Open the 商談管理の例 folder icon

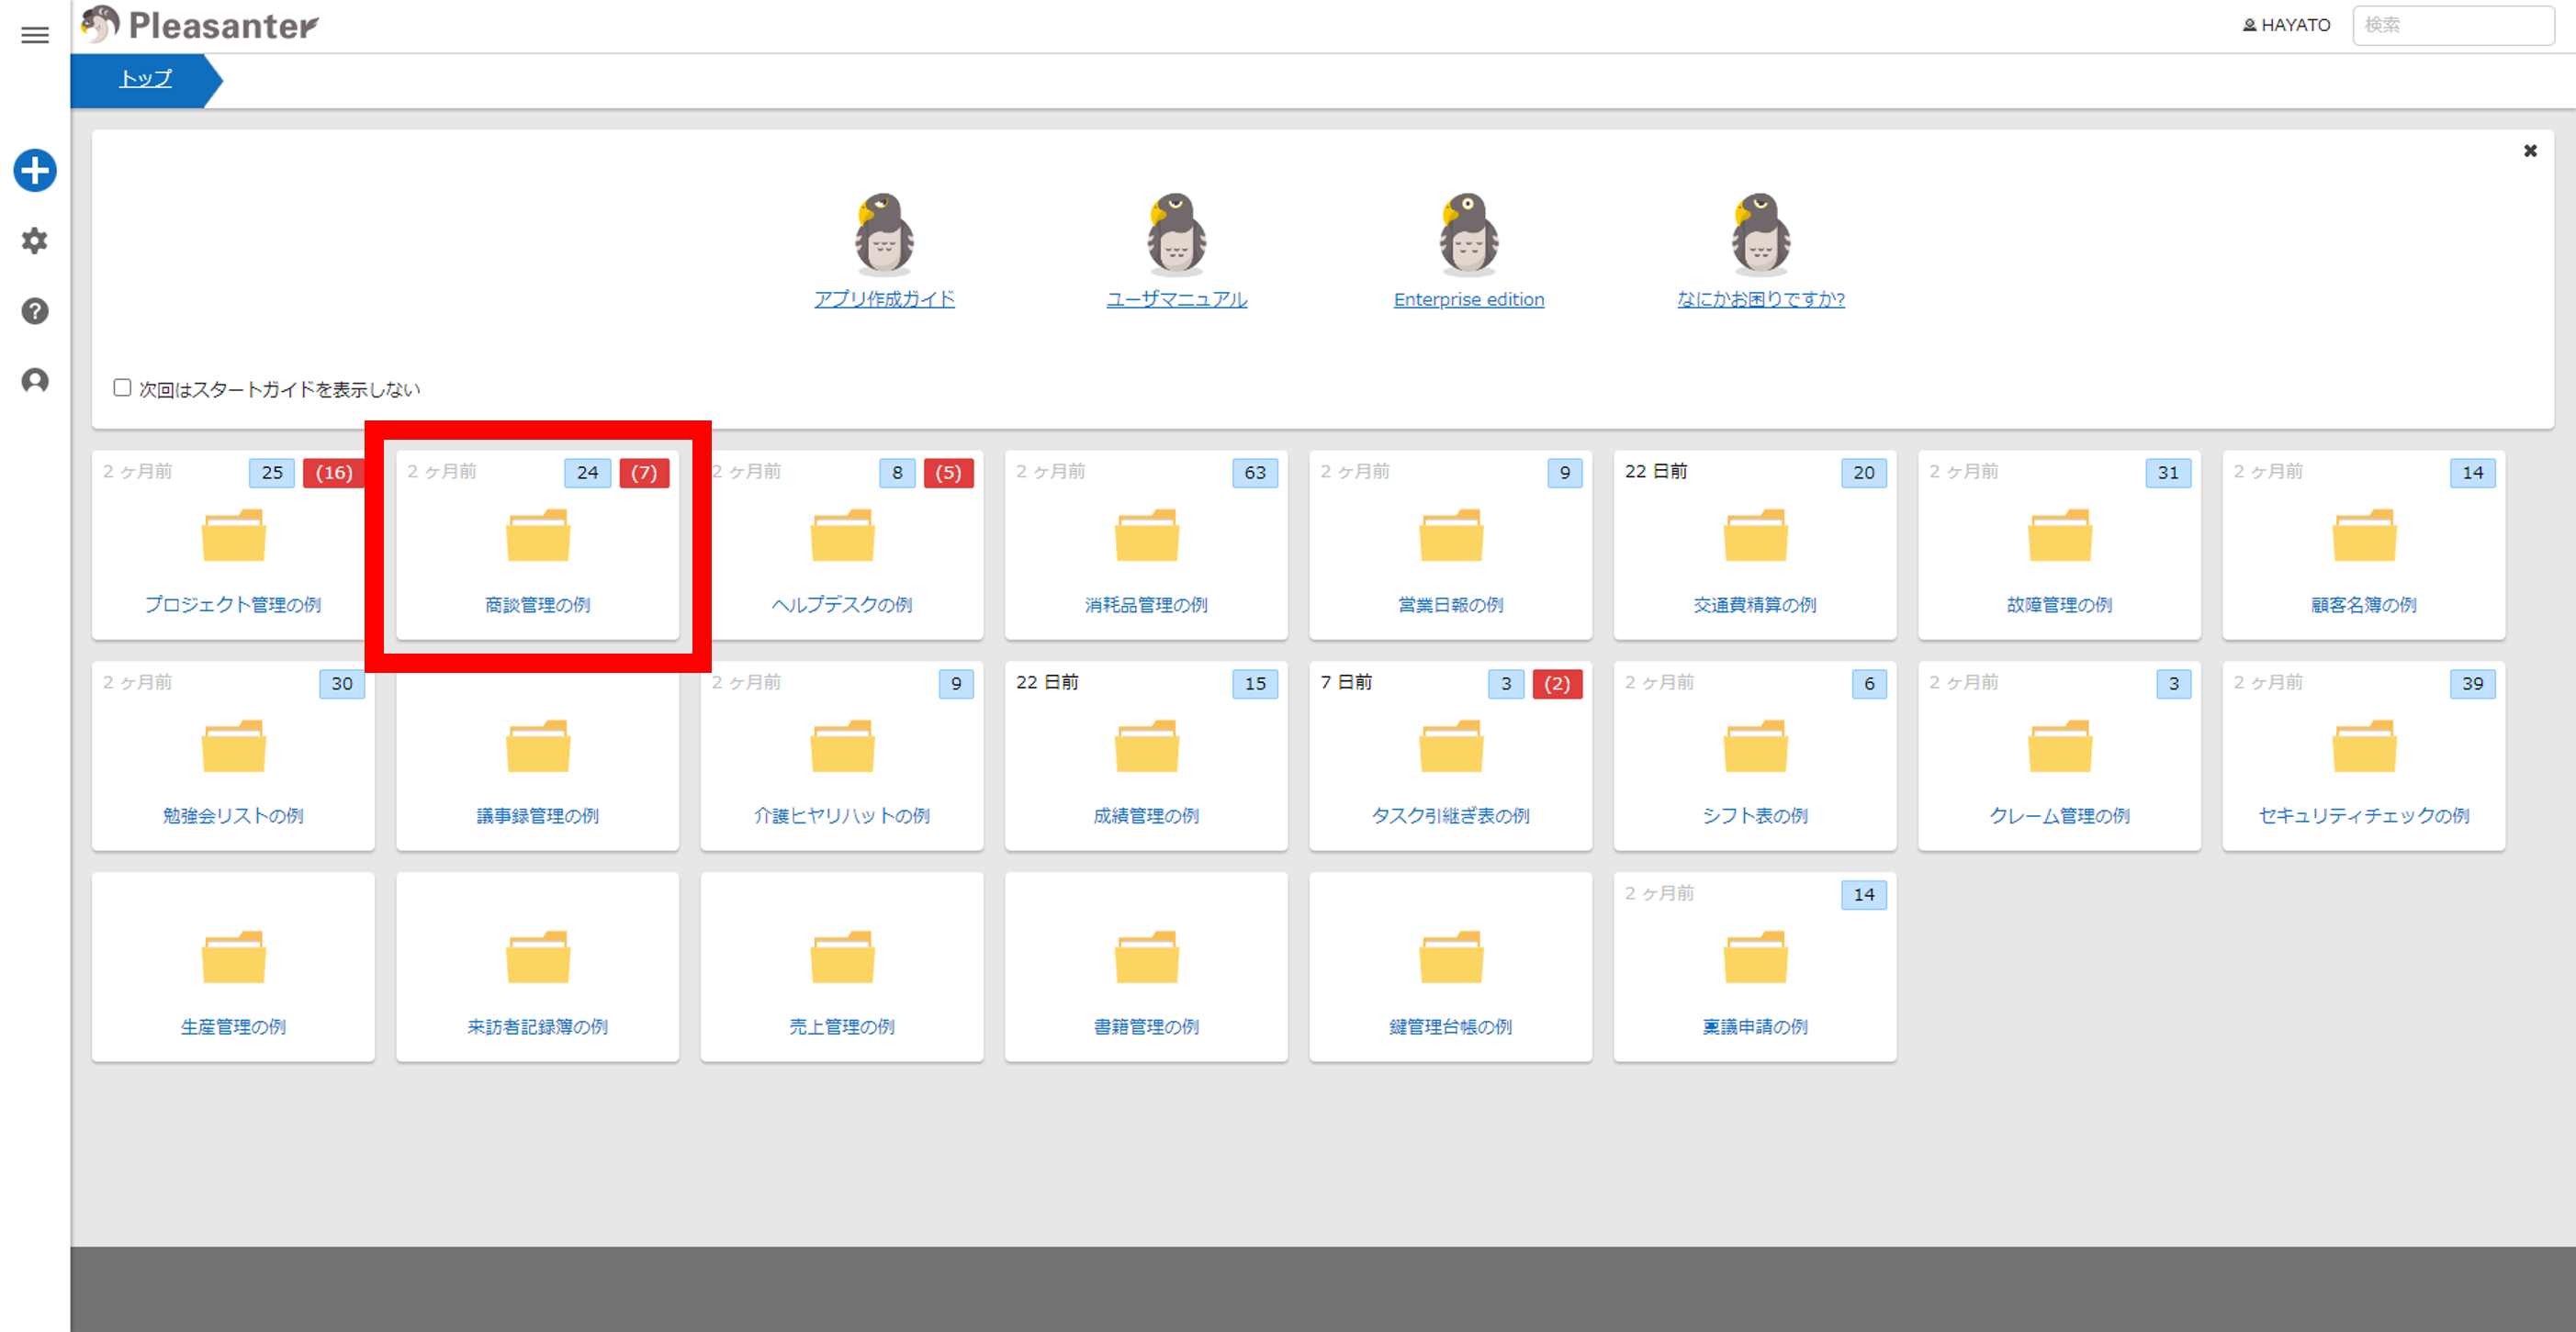click(538, 534)
